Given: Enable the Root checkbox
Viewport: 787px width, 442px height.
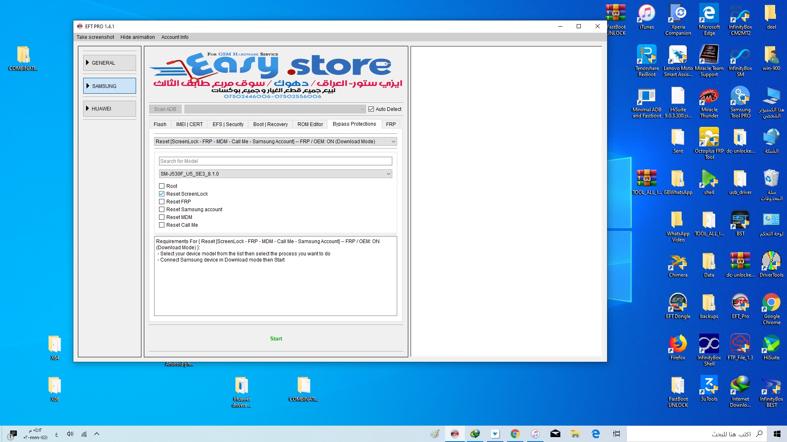Looking at the screenshot, I should click(x=161, y=186).
